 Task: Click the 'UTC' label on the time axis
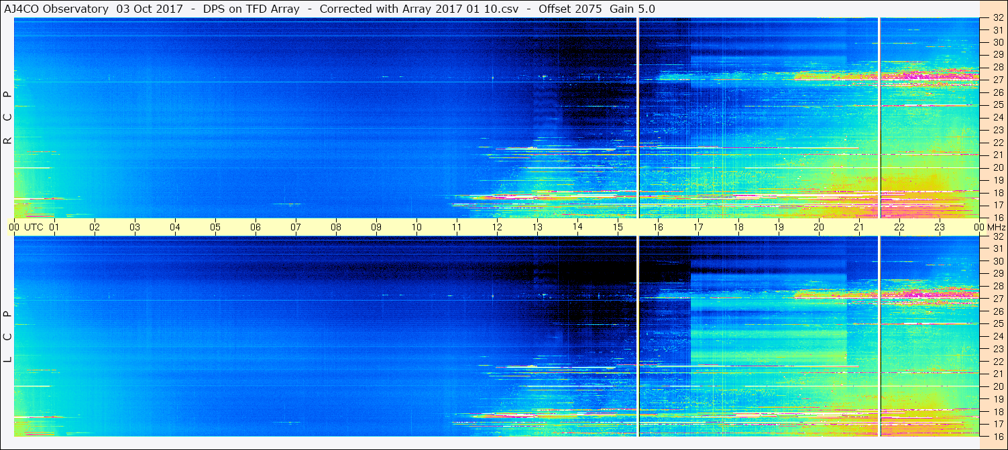(x=34, y=227)
